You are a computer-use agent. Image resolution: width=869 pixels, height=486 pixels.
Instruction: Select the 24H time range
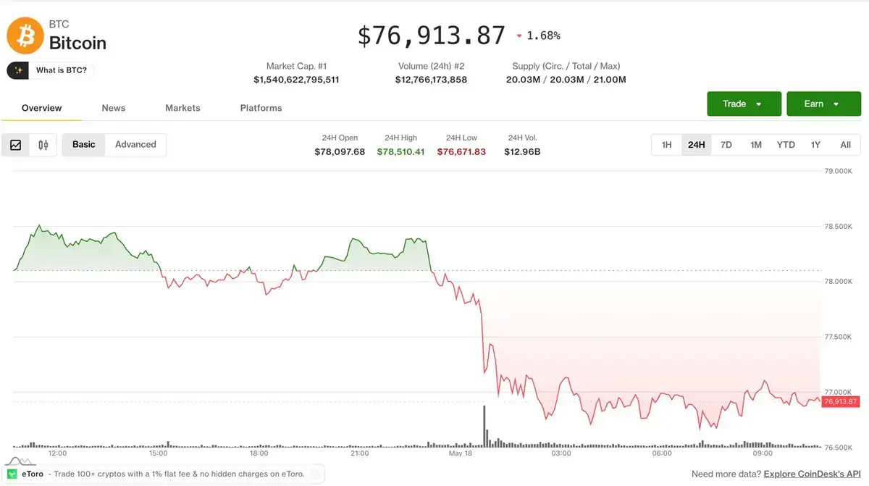click(x=696, y=145)
